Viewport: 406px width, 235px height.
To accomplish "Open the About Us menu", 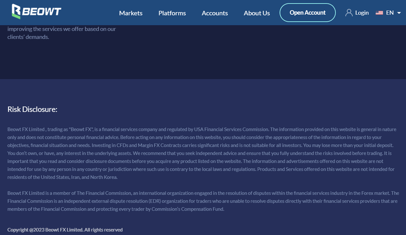I will pyautogui.click(x=257, y=13).
